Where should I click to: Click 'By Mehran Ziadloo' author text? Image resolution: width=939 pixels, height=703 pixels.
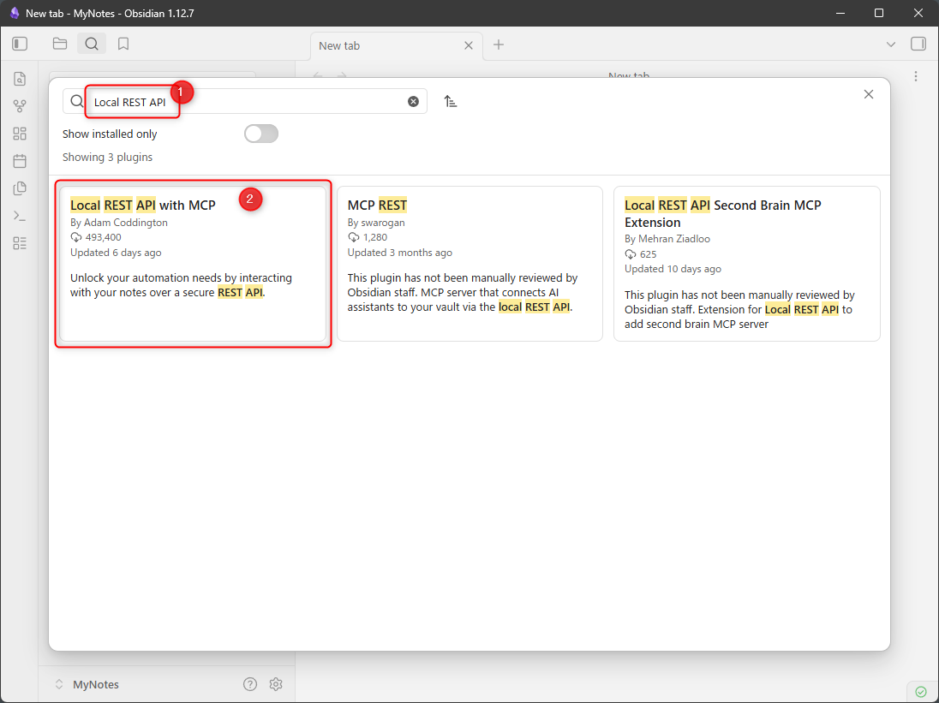tap(667, 239)
